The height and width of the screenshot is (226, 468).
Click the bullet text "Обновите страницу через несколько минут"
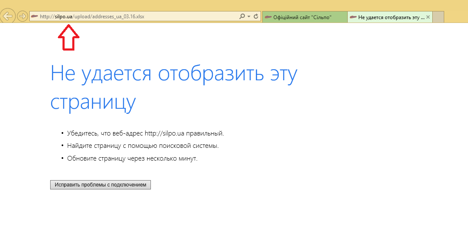pyautogui.click(x=132, y=158)
